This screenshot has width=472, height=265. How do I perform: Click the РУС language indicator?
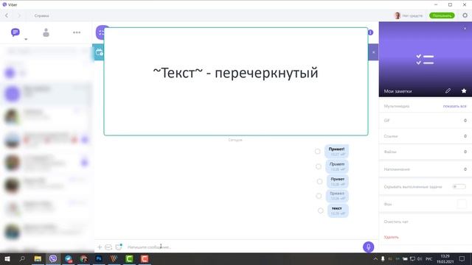point(429,258)
